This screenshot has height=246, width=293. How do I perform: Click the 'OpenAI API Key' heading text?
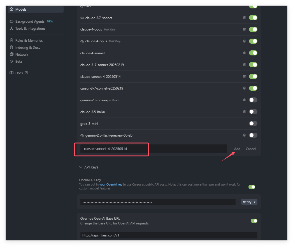tap(90, 180)
